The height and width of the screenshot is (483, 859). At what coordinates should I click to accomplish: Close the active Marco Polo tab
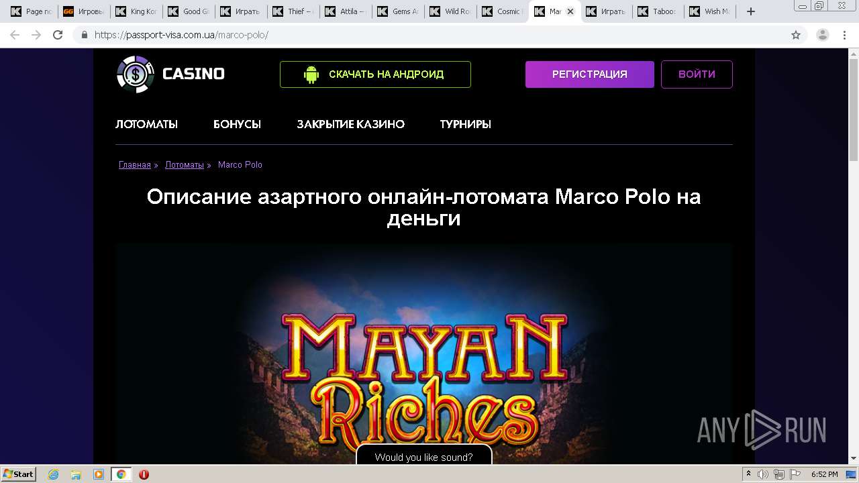point(570,11)
